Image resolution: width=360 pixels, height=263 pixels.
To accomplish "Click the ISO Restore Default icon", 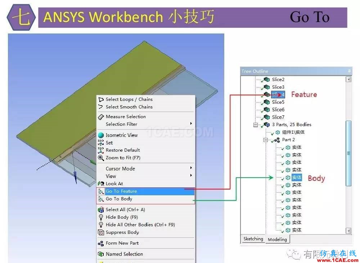I will pos(101,150).
